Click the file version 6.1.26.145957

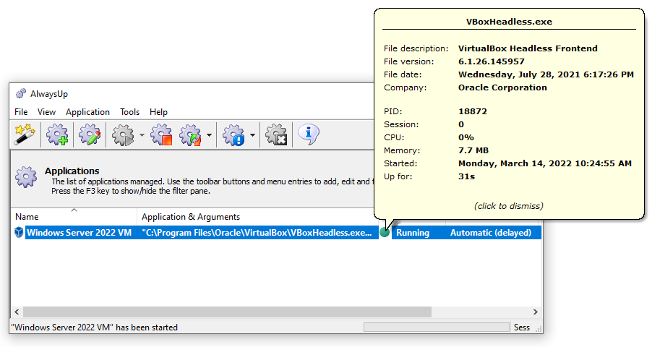[492, 61]
